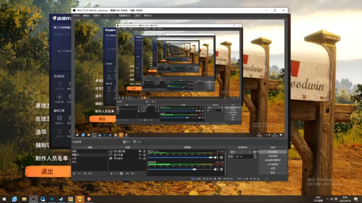
Task: Select the 显示器采集 source row
Action: coord(128,151)
